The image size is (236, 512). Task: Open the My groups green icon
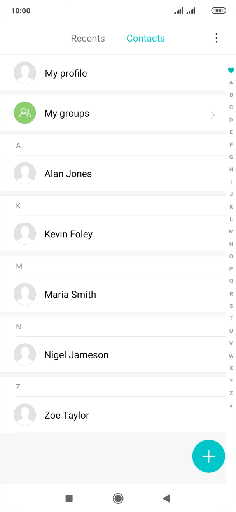[25, 113]
